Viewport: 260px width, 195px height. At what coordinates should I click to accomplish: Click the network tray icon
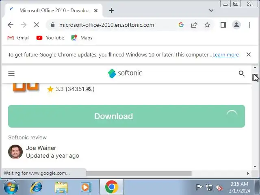click(x=209, y=187)
